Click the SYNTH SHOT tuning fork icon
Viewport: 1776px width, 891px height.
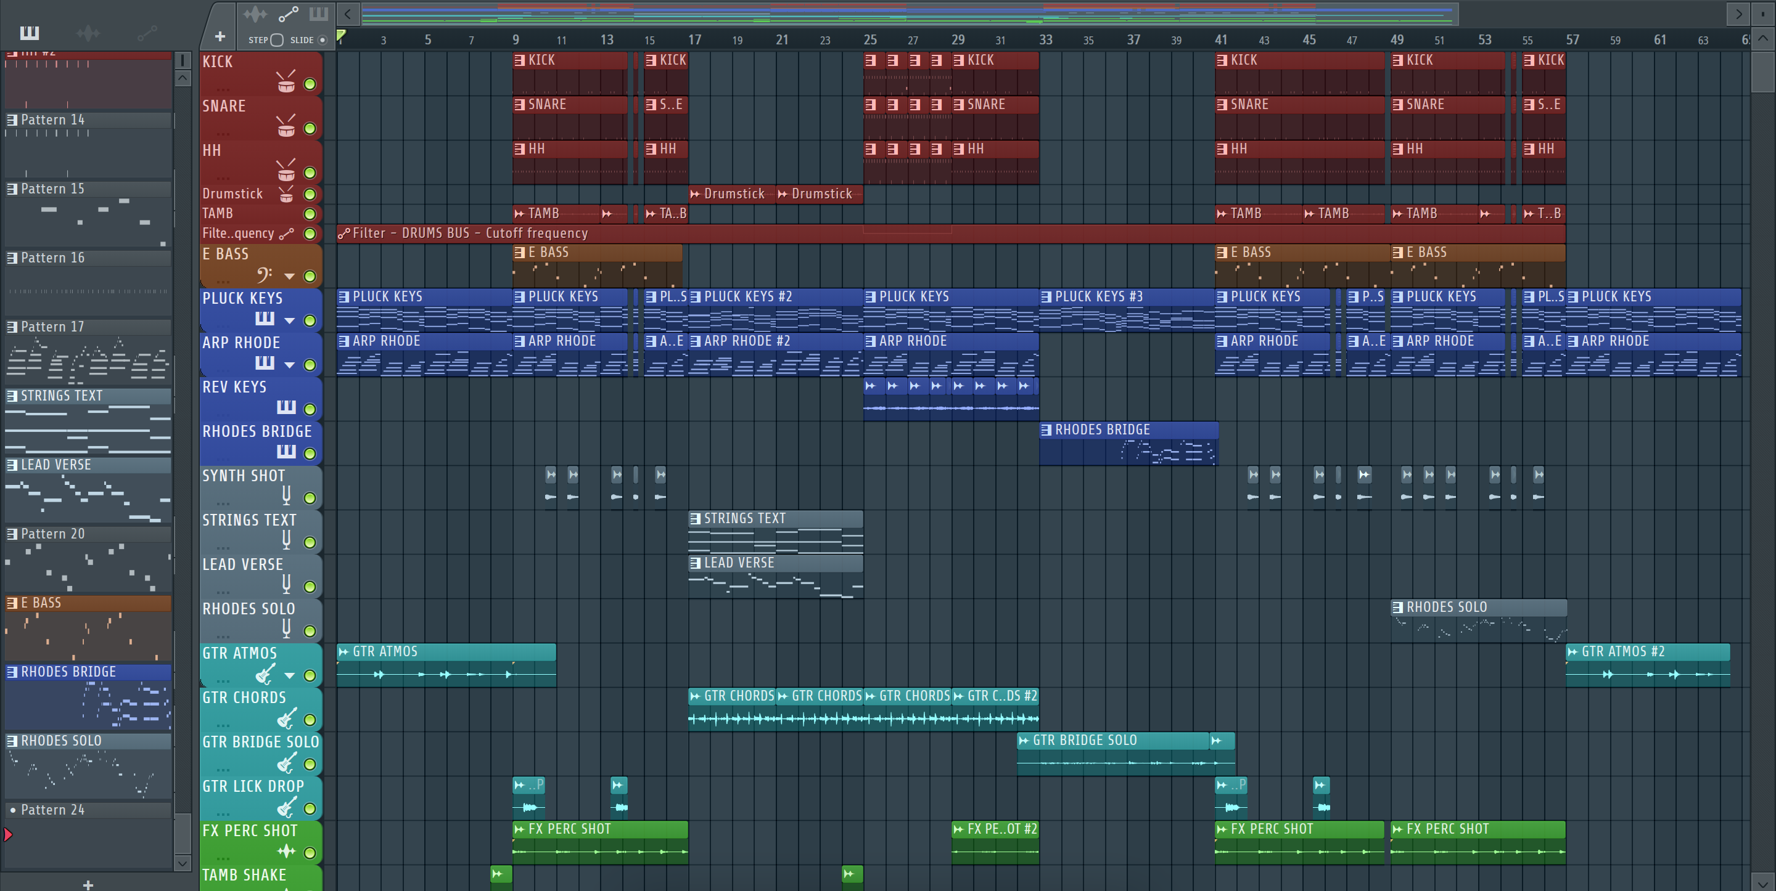pyautogui.click(x=286, y=495)
